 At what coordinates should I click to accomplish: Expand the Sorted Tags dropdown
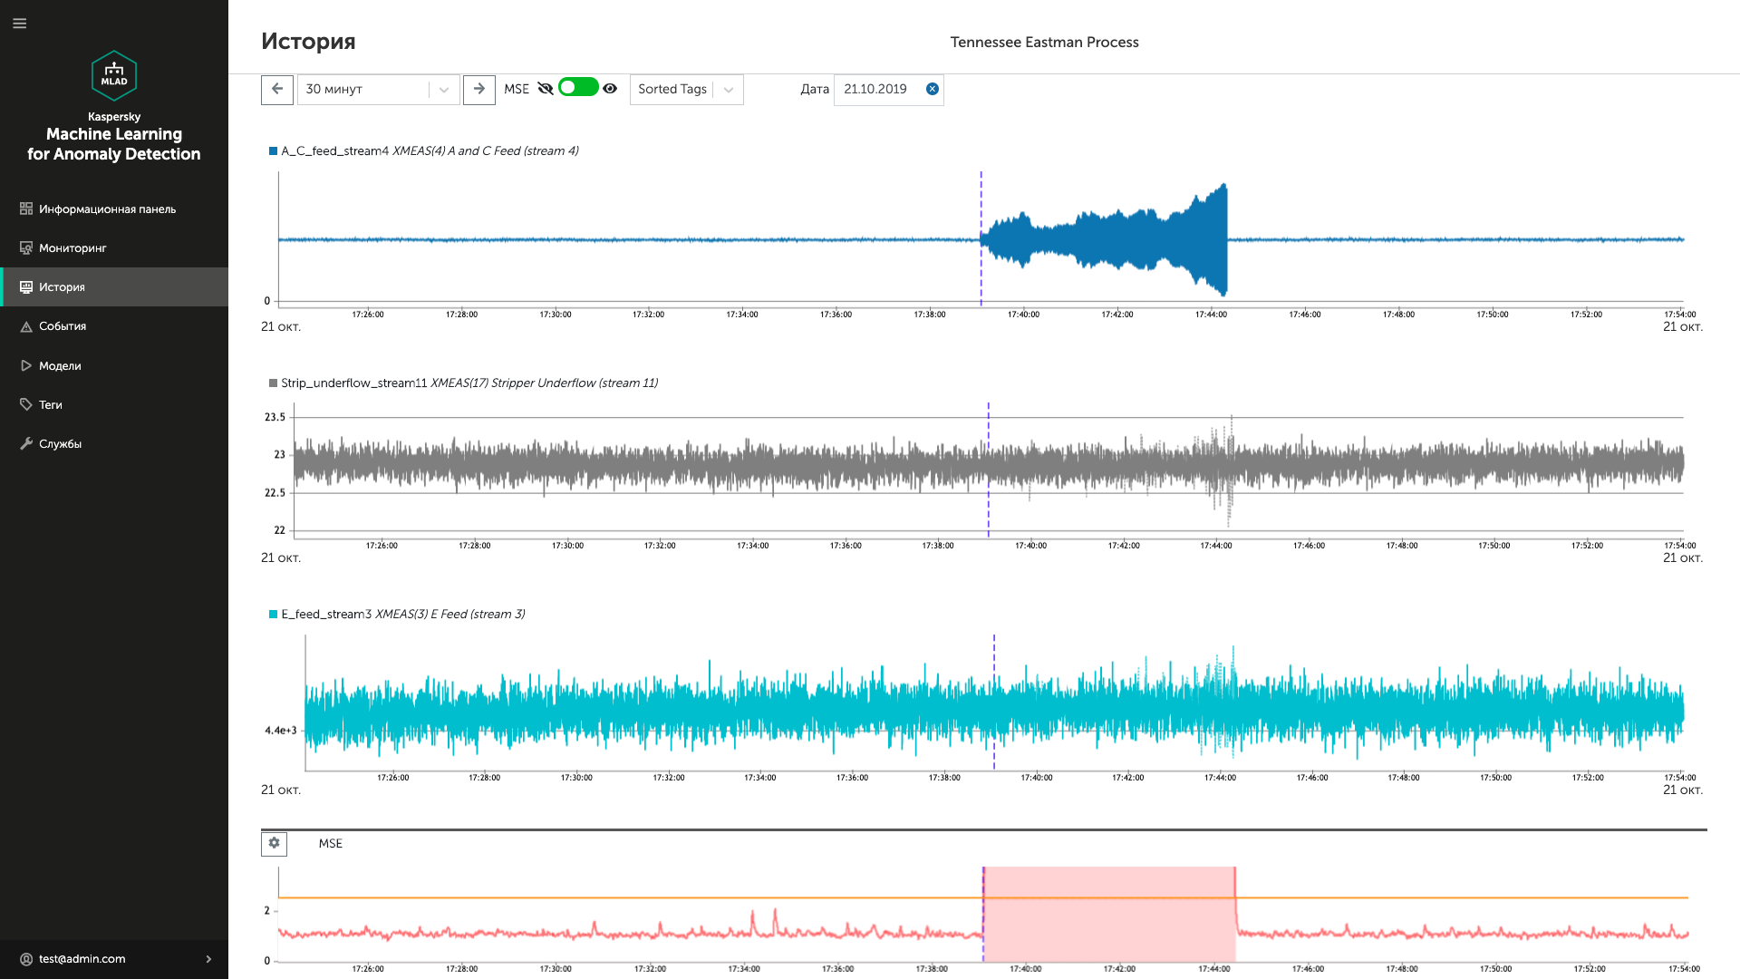click(686, 89)
